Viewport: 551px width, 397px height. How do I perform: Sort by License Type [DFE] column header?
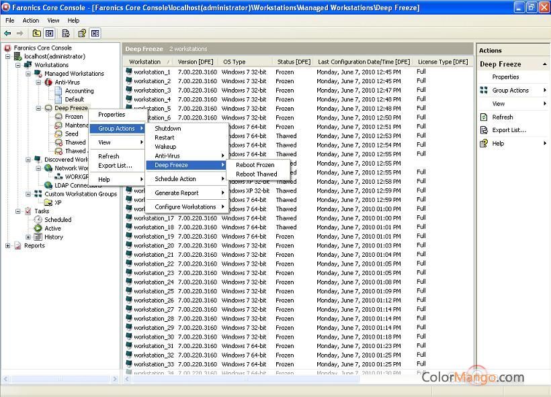point(443,62)
